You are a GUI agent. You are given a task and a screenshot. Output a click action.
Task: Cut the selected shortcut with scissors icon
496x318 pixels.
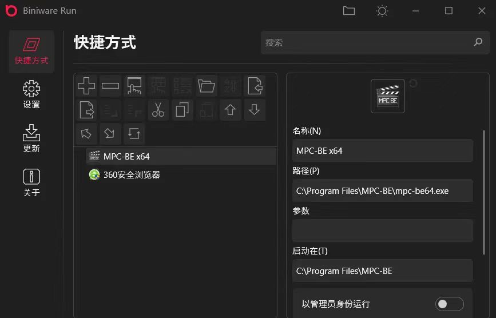coord(158,110)
